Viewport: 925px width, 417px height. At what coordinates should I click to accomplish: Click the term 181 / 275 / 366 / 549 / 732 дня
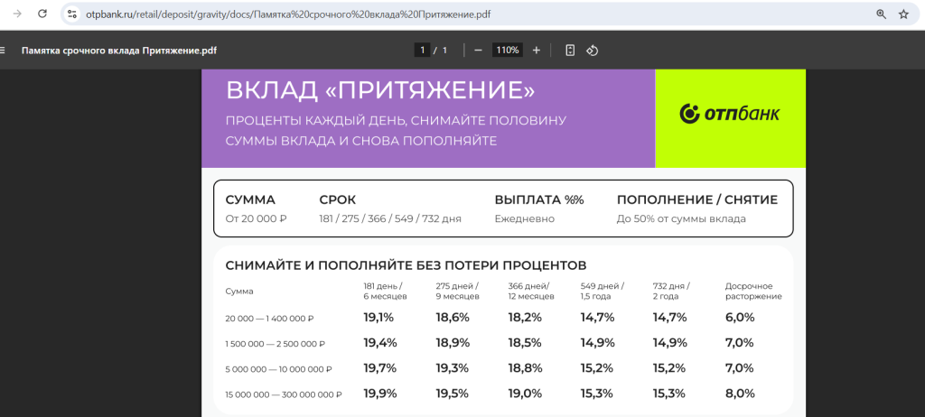[390, 218]
